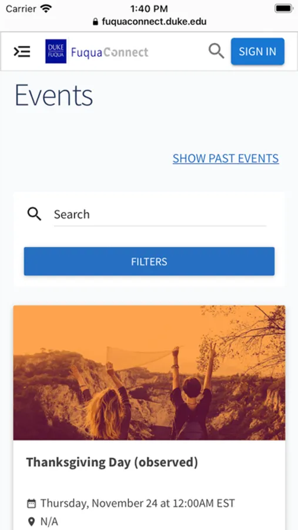
Task: Tap the fuquaconnect.duke.edu address bar
Action: coord(149,22)
